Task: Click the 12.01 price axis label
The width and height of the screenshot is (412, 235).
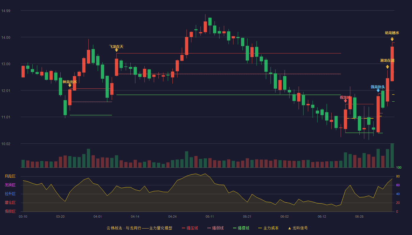Action: [x=6, y=90]
